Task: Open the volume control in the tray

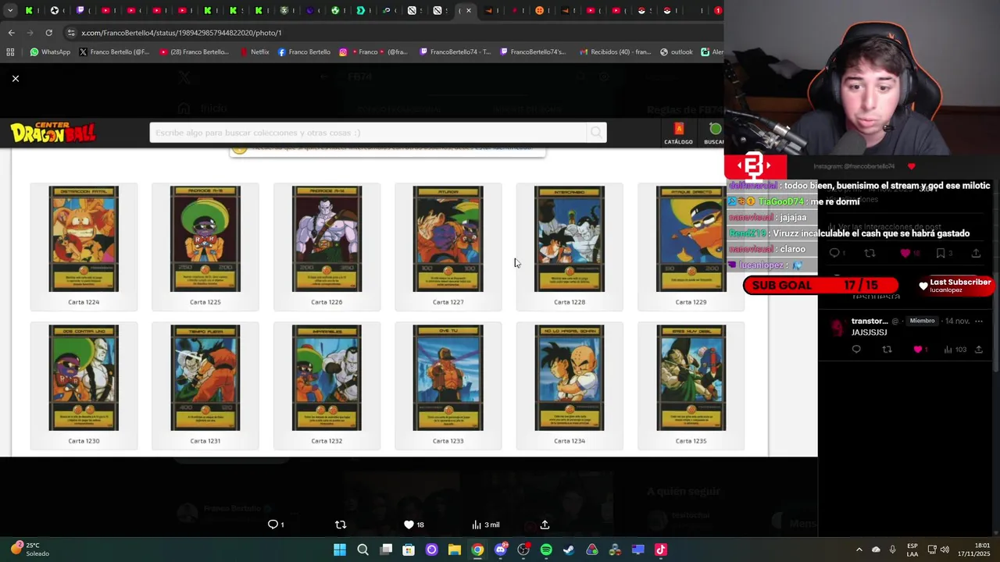Action: point(945,550)
